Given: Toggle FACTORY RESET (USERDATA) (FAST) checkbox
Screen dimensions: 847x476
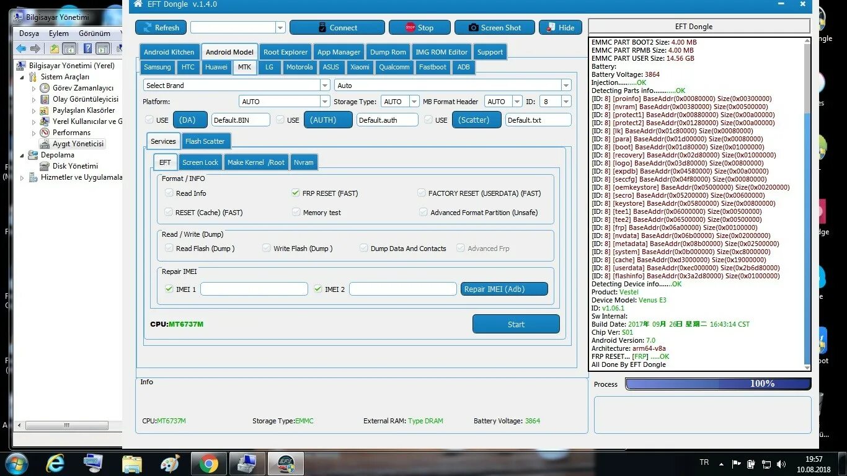Looking at the screenshot, I should [422, 193].
